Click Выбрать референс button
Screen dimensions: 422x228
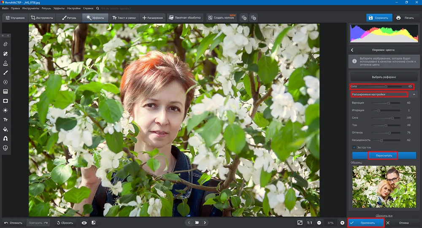coord(384,77)
